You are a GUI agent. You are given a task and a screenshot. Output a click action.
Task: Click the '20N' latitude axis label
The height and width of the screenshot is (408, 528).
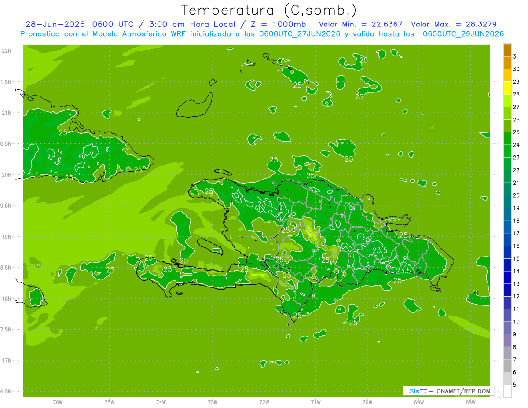[7, 175]
